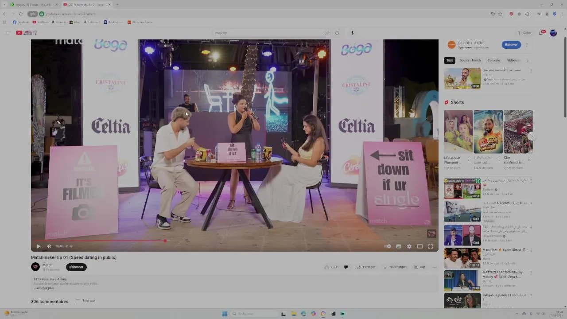Click the Réserver ad button

coord(511,44)
